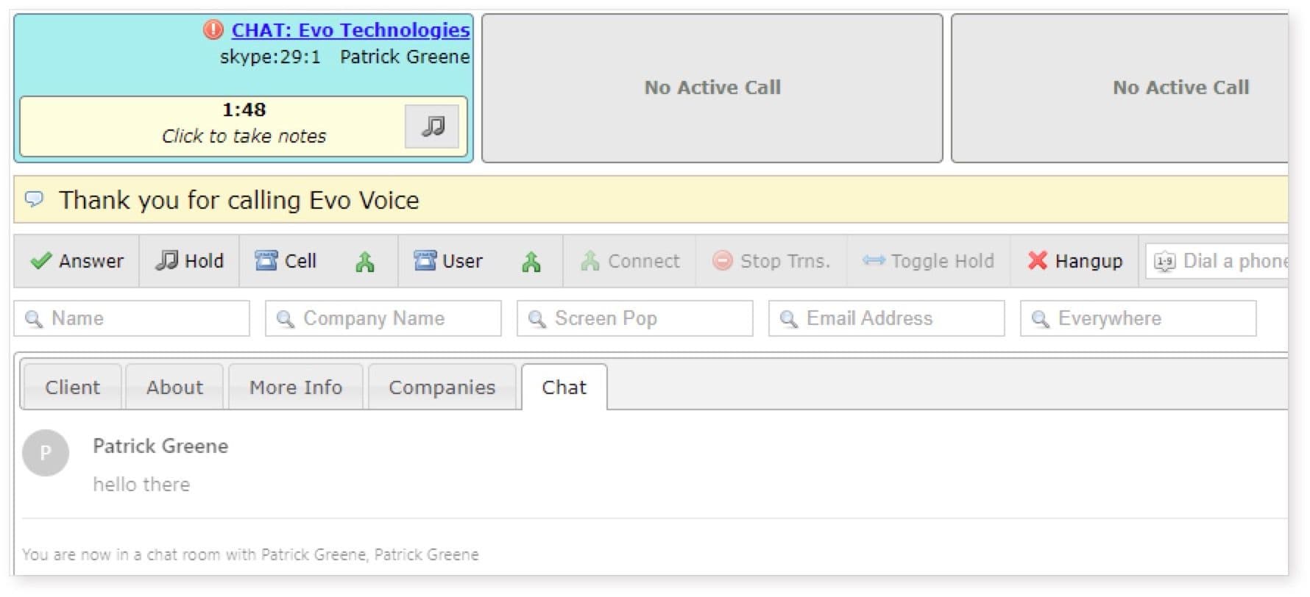
Task: Click the telephone icon on Cell
Action: (266, 261)
